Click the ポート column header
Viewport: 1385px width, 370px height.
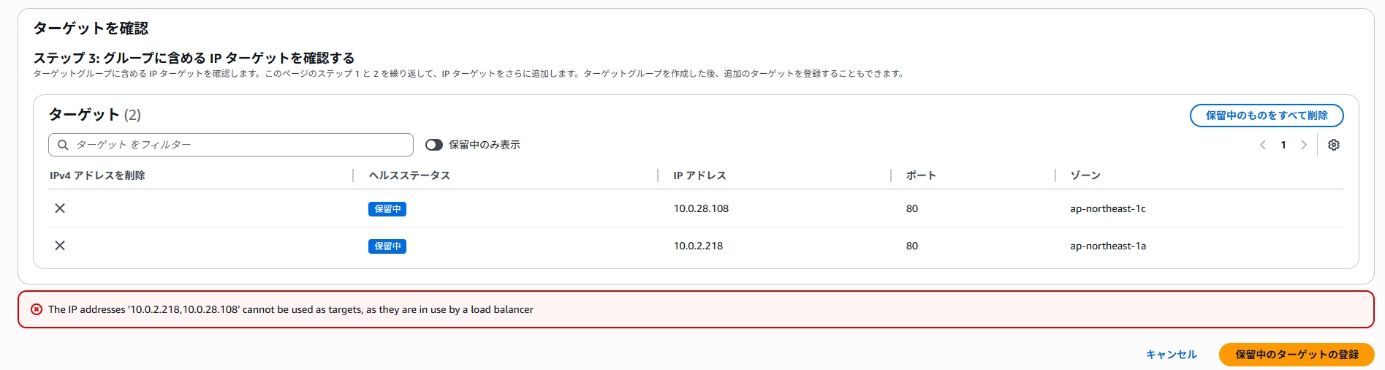click(x=921, y=175)
